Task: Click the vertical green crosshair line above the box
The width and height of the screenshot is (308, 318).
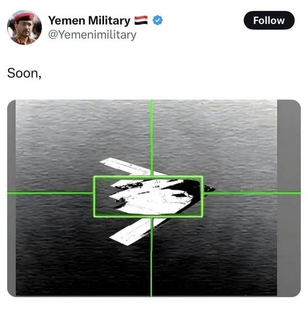Action: coord(151,137)
